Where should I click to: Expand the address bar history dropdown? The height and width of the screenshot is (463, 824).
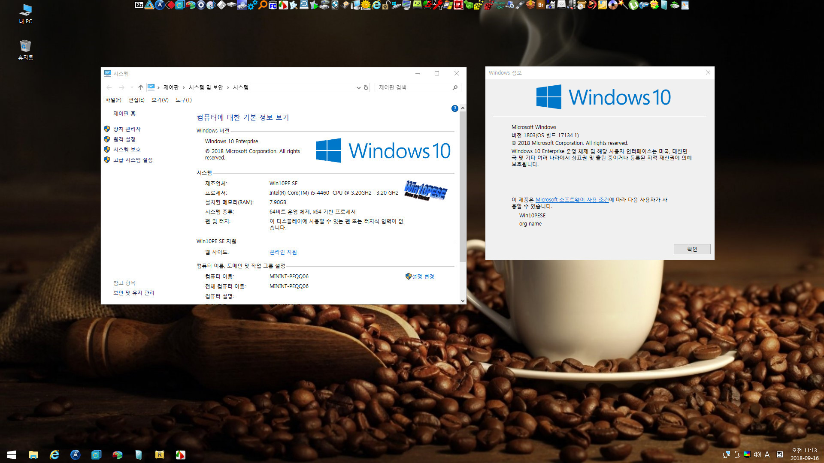358,87
